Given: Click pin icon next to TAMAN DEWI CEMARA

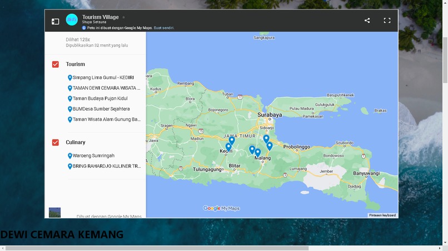Looking at the screenshot, I should (69, 88).
